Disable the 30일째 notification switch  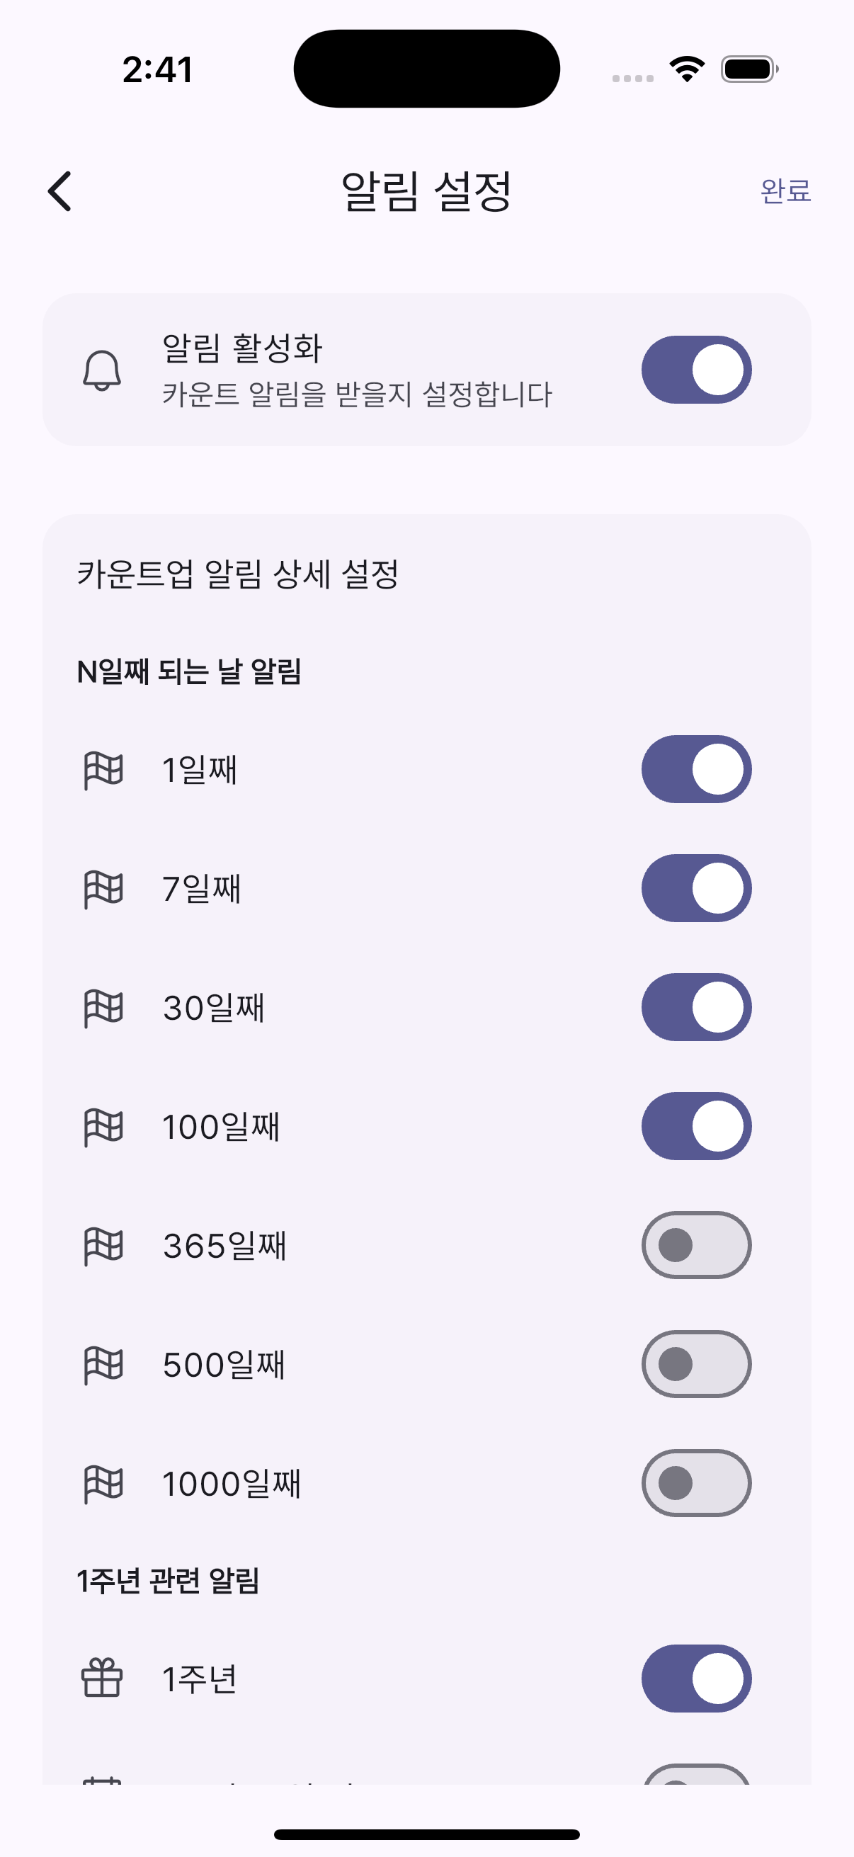[x=696, y=1007]
